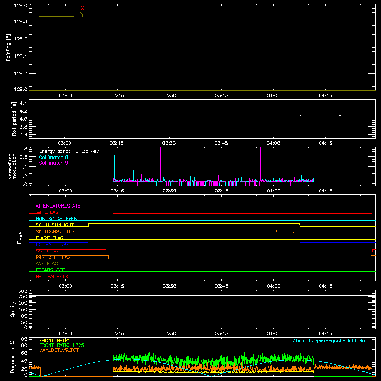
Task: Click the 4.4 roll period tick
Action: click(x=23, y=103)
